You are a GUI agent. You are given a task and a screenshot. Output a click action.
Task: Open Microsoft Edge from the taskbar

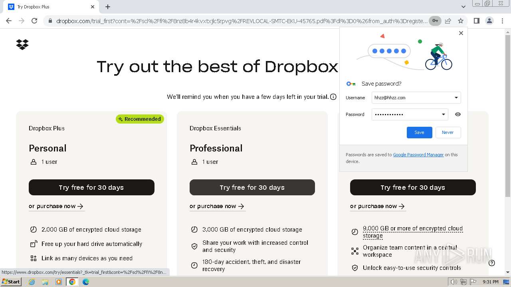click(x=86, y=282)
